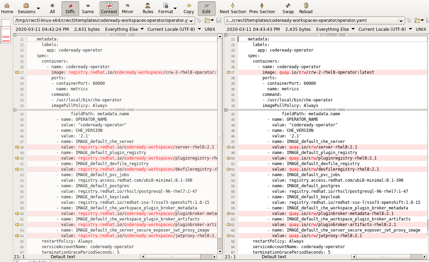
Task: Click the yellow arrow at left line 52
Action: click(x=17, y=169)
